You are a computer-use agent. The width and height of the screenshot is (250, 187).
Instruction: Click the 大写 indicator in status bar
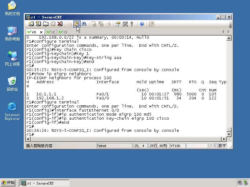[213, 146]
